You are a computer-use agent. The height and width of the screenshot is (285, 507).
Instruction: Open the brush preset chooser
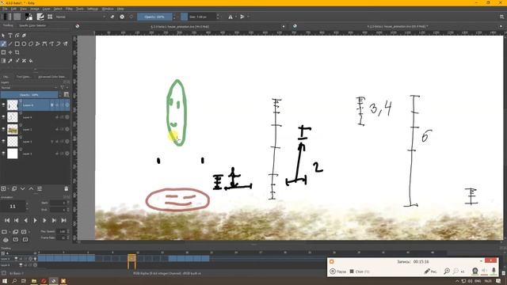click(50, 17)
